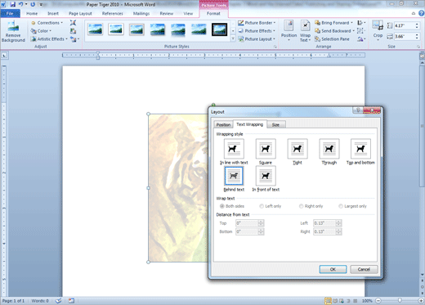Open the Picture Border dropdown

[x=257, y=23]
